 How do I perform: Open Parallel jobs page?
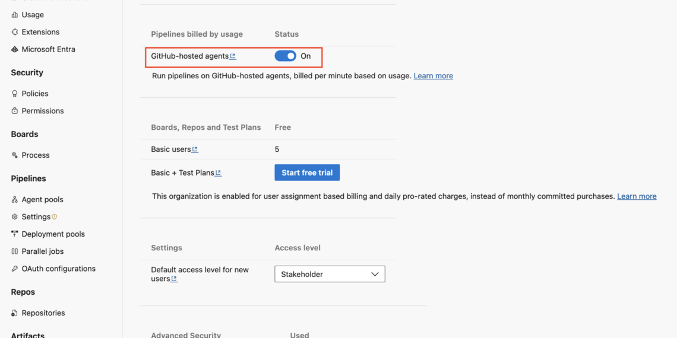[43, 251]
